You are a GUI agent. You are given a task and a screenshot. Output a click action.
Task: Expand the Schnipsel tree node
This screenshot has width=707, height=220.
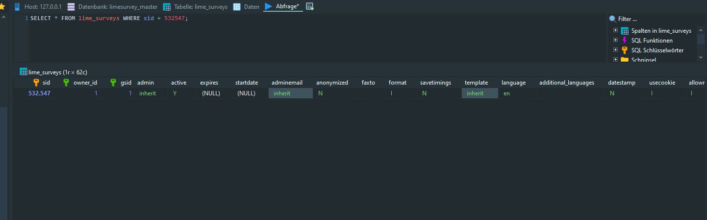tap(615, 60)
